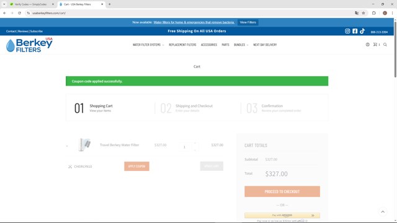Pay with Amazon button
Viewport: 397px width, 223px height.
click(282, 216)
